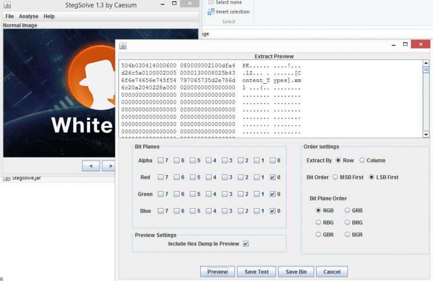
Task: Click the Preview button
Action: pos(218,272)
